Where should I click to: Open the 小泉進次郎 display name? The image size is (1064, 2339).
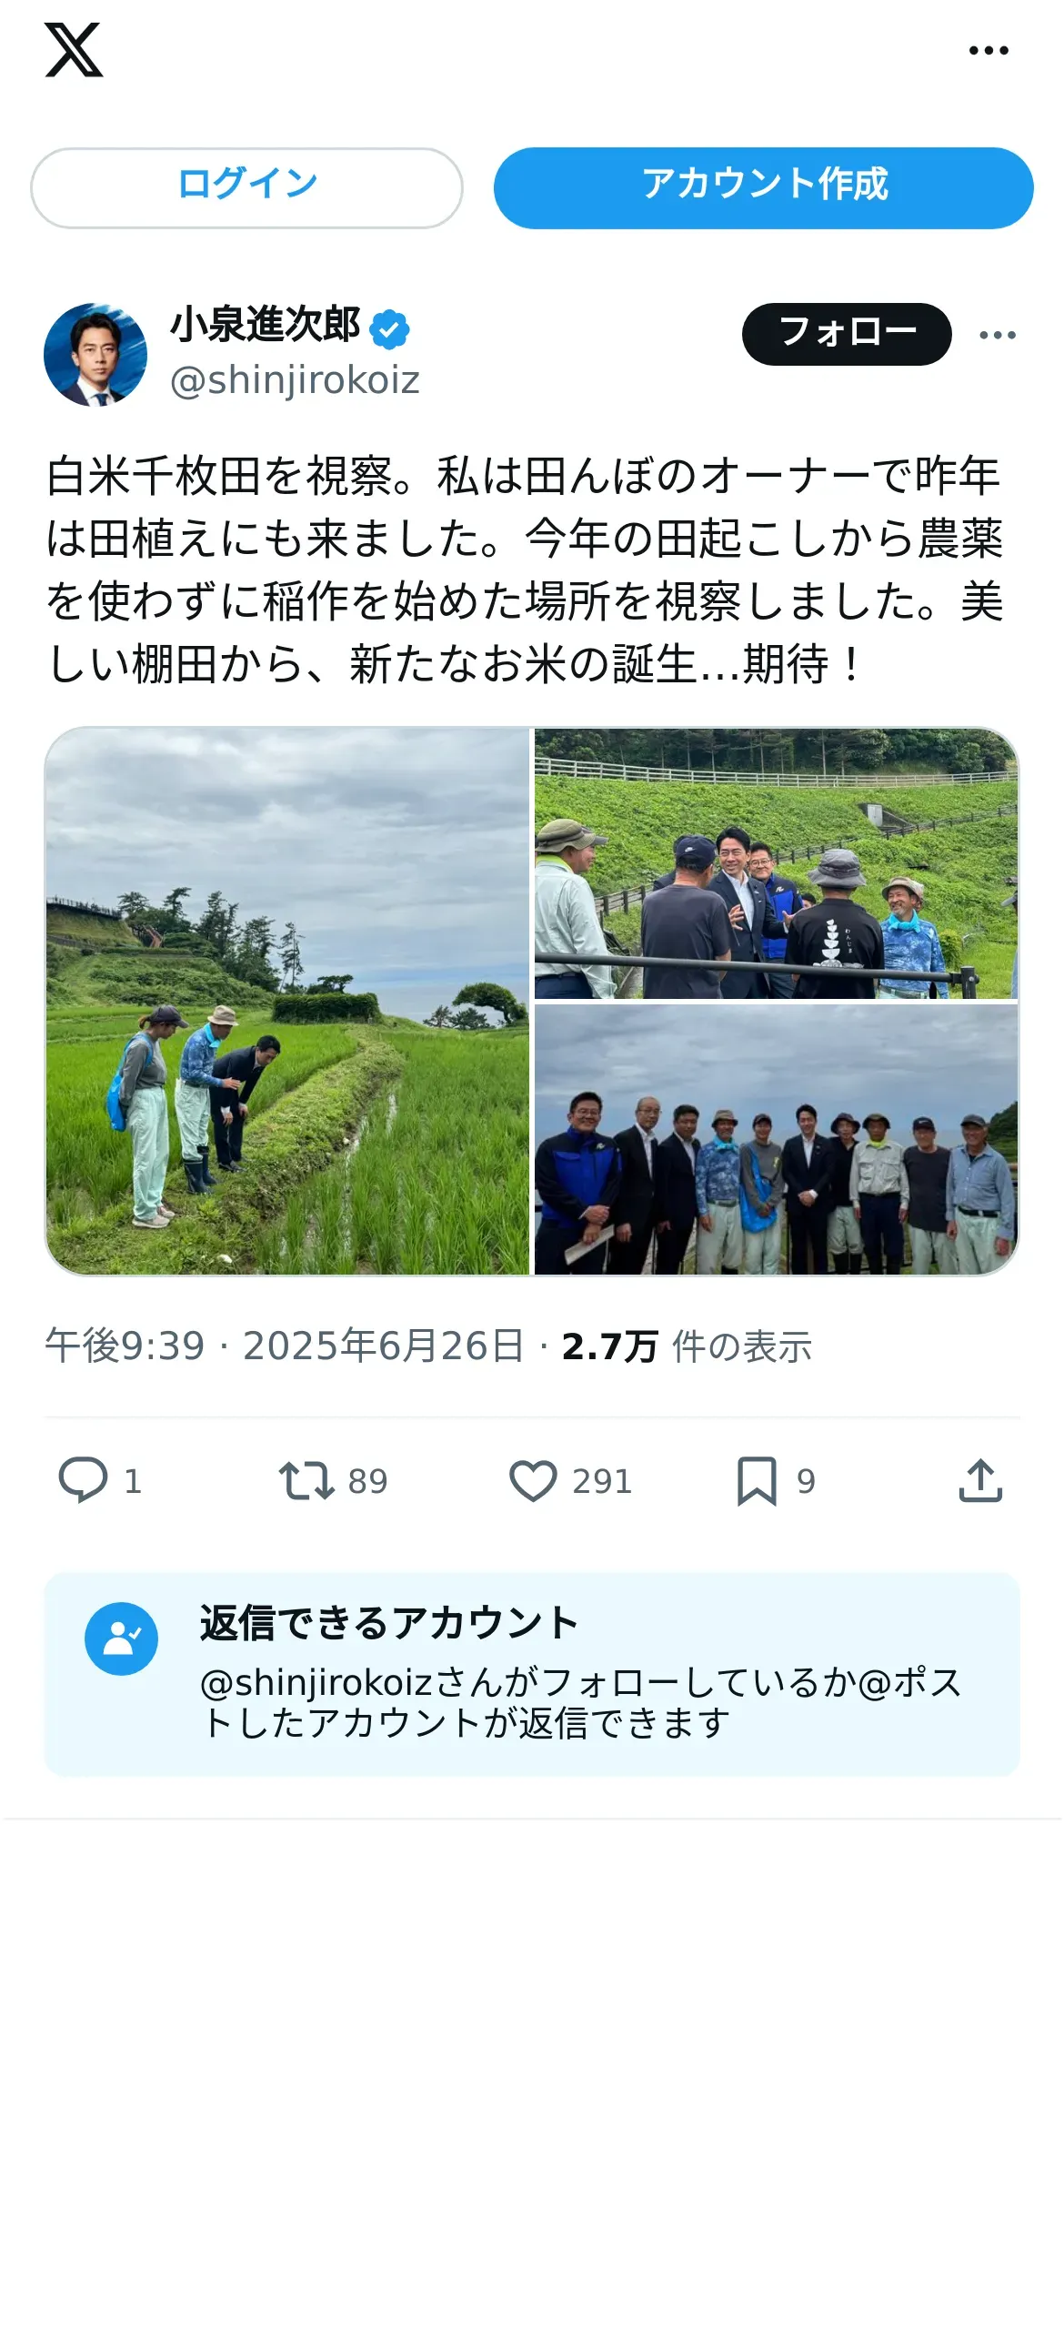(x=266, y=326)
